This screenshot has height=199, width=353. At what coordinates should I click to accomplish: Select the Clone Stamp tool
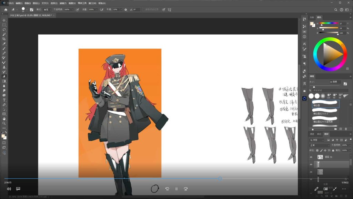pyautogui.click(x=4, y=67)
